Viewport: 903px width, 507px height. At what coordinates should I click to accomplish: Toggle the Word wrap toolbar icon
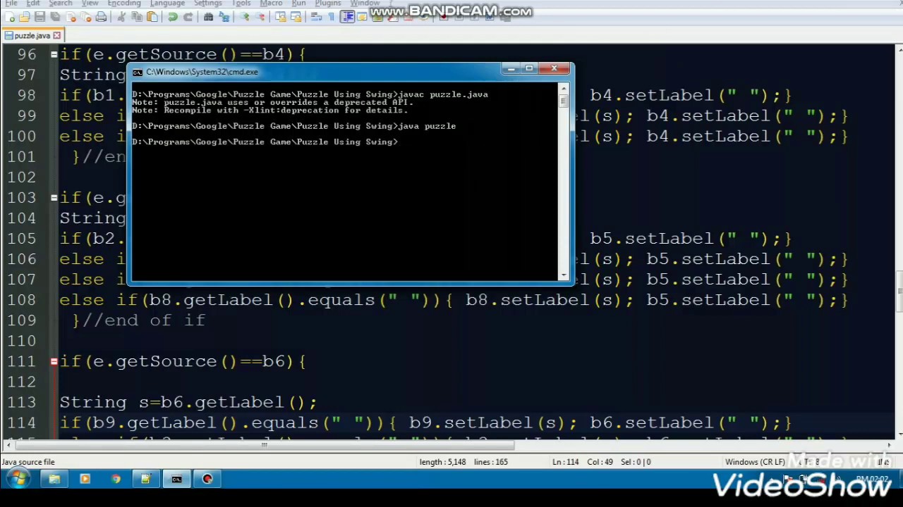pyautogui.click(x=316, y=16)
